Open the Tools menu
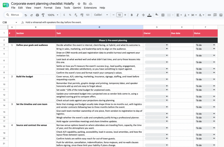 [x=67, y=8]
